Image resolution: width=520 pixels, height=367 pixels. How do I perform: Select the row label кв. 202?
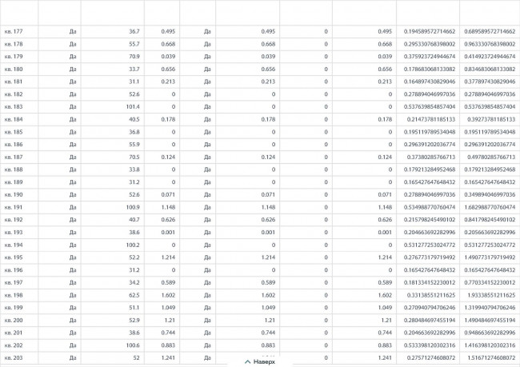click(14, 345)
